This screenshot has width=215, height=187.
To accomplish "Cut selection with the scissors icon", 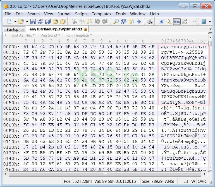I will click(75, 21).
